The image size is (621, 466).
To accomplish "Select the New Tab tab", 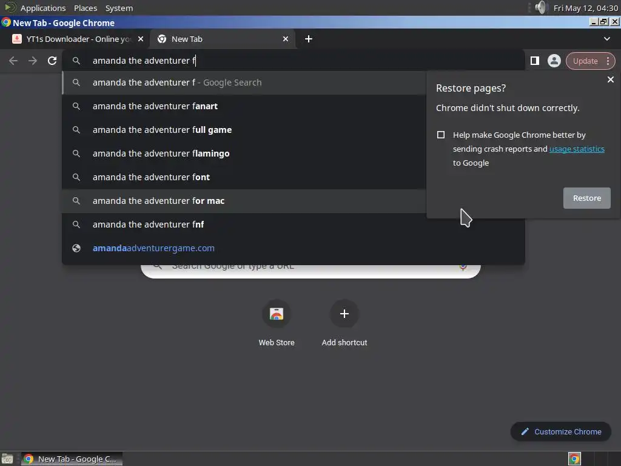I will coord(222,39).
